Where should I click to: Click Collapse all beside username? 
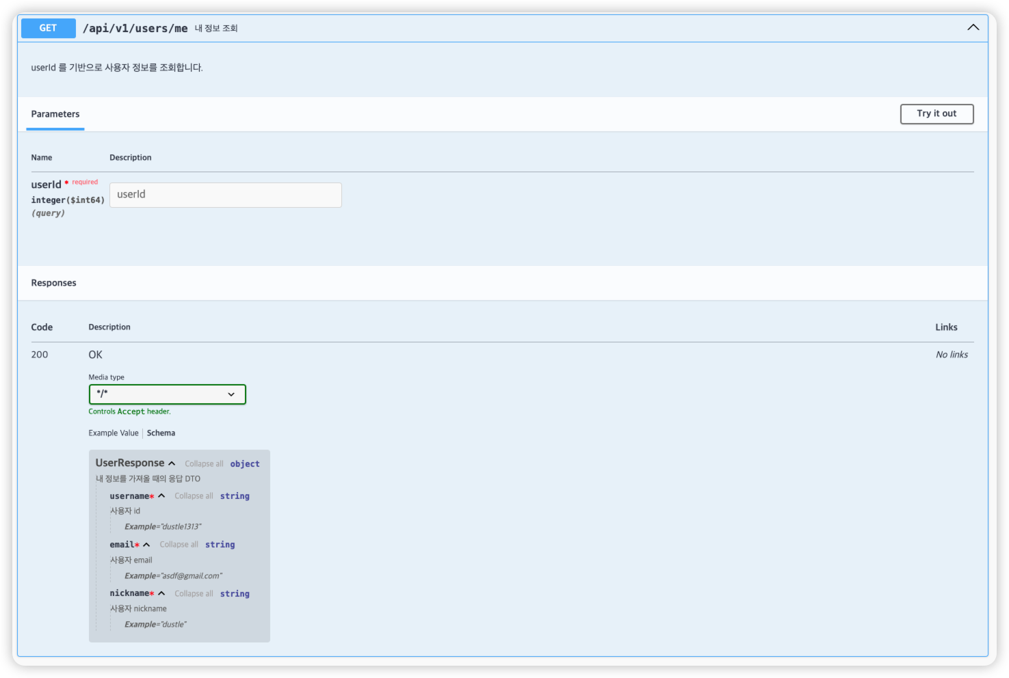pos(194,496)
